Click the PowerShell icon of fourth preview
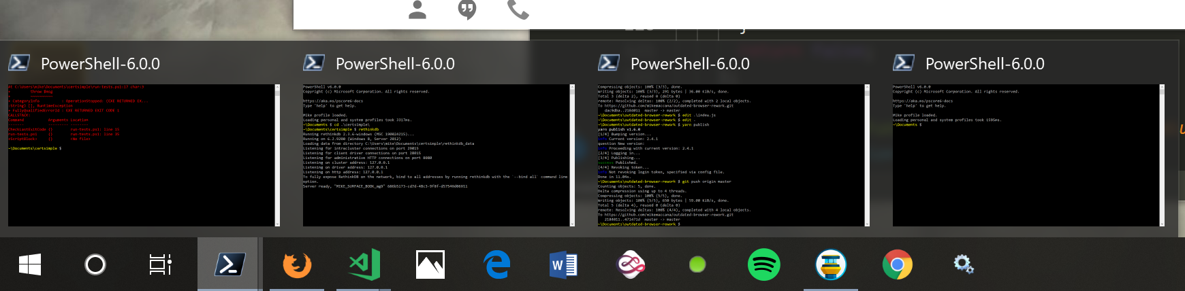 point(903,63)
